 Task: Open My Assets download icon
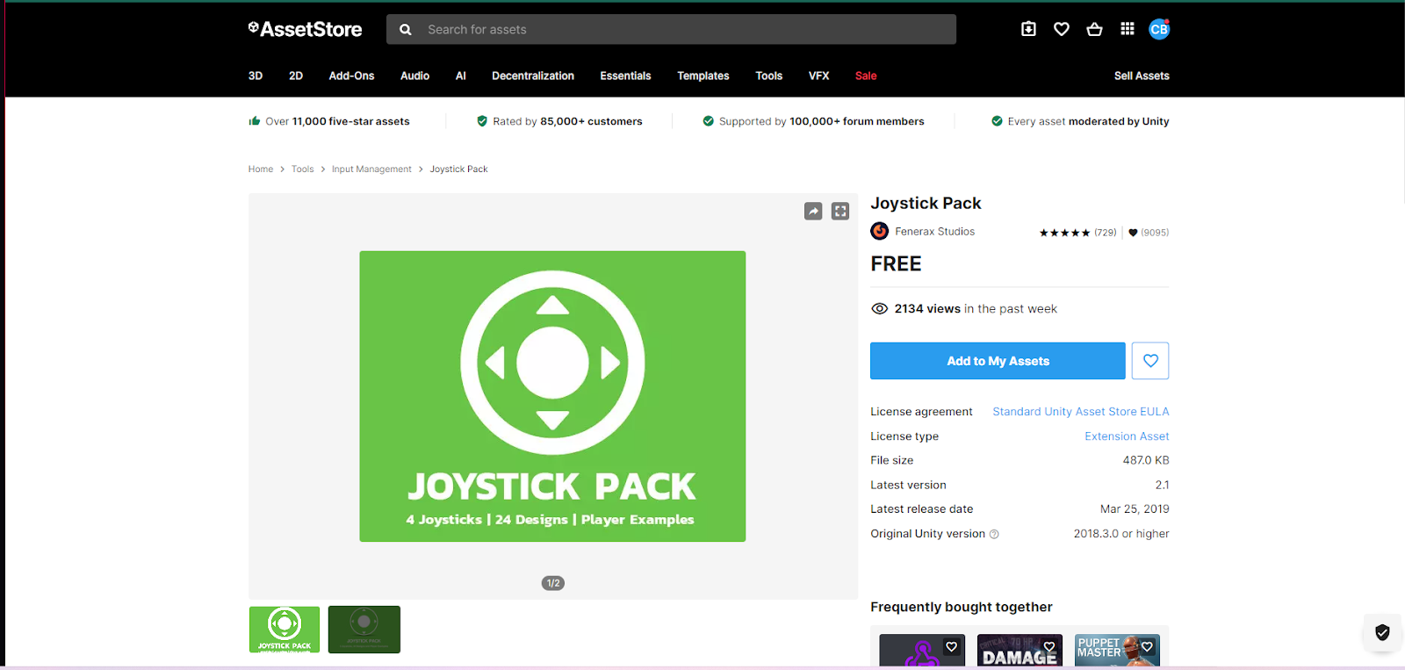point(1028,29)
